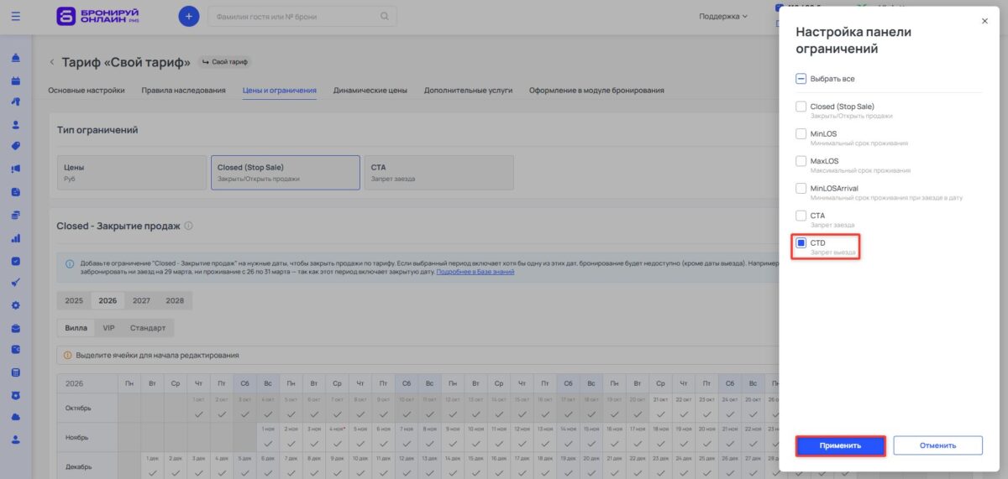Open the rounded checkbox icon in the sidebar
The width and height of the screenshot is (1008, 479).
click(x=16, y=261)
